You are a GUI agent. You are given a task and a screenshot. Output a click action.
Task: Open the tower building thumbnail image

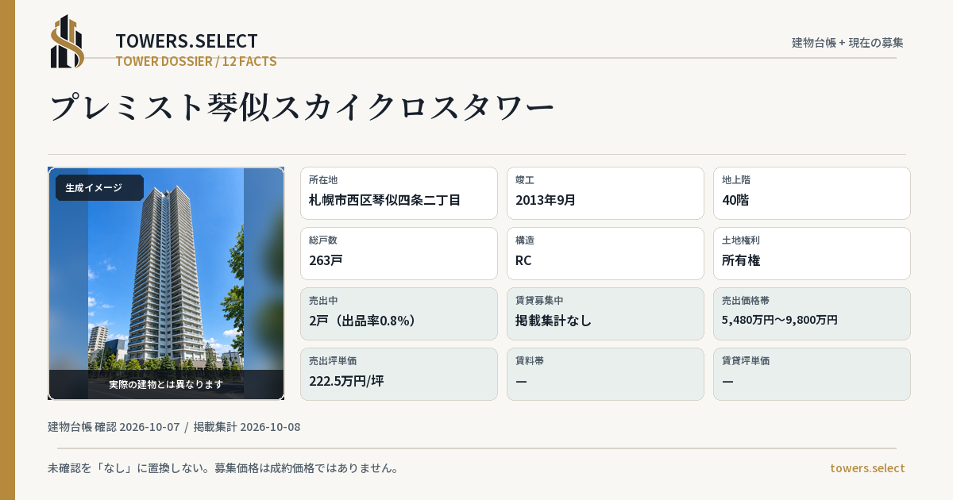click(x=166, y=283)
